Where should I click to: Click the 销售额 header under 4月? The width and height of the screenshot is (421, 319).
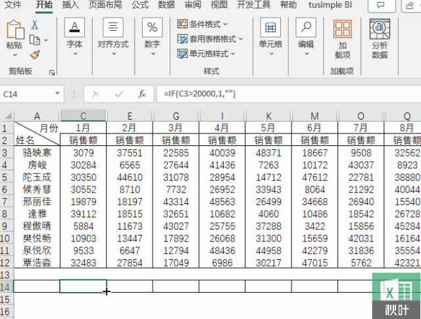click(222, 140)
